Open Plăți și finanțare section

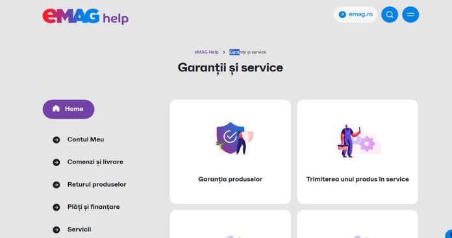click(94, 207)
